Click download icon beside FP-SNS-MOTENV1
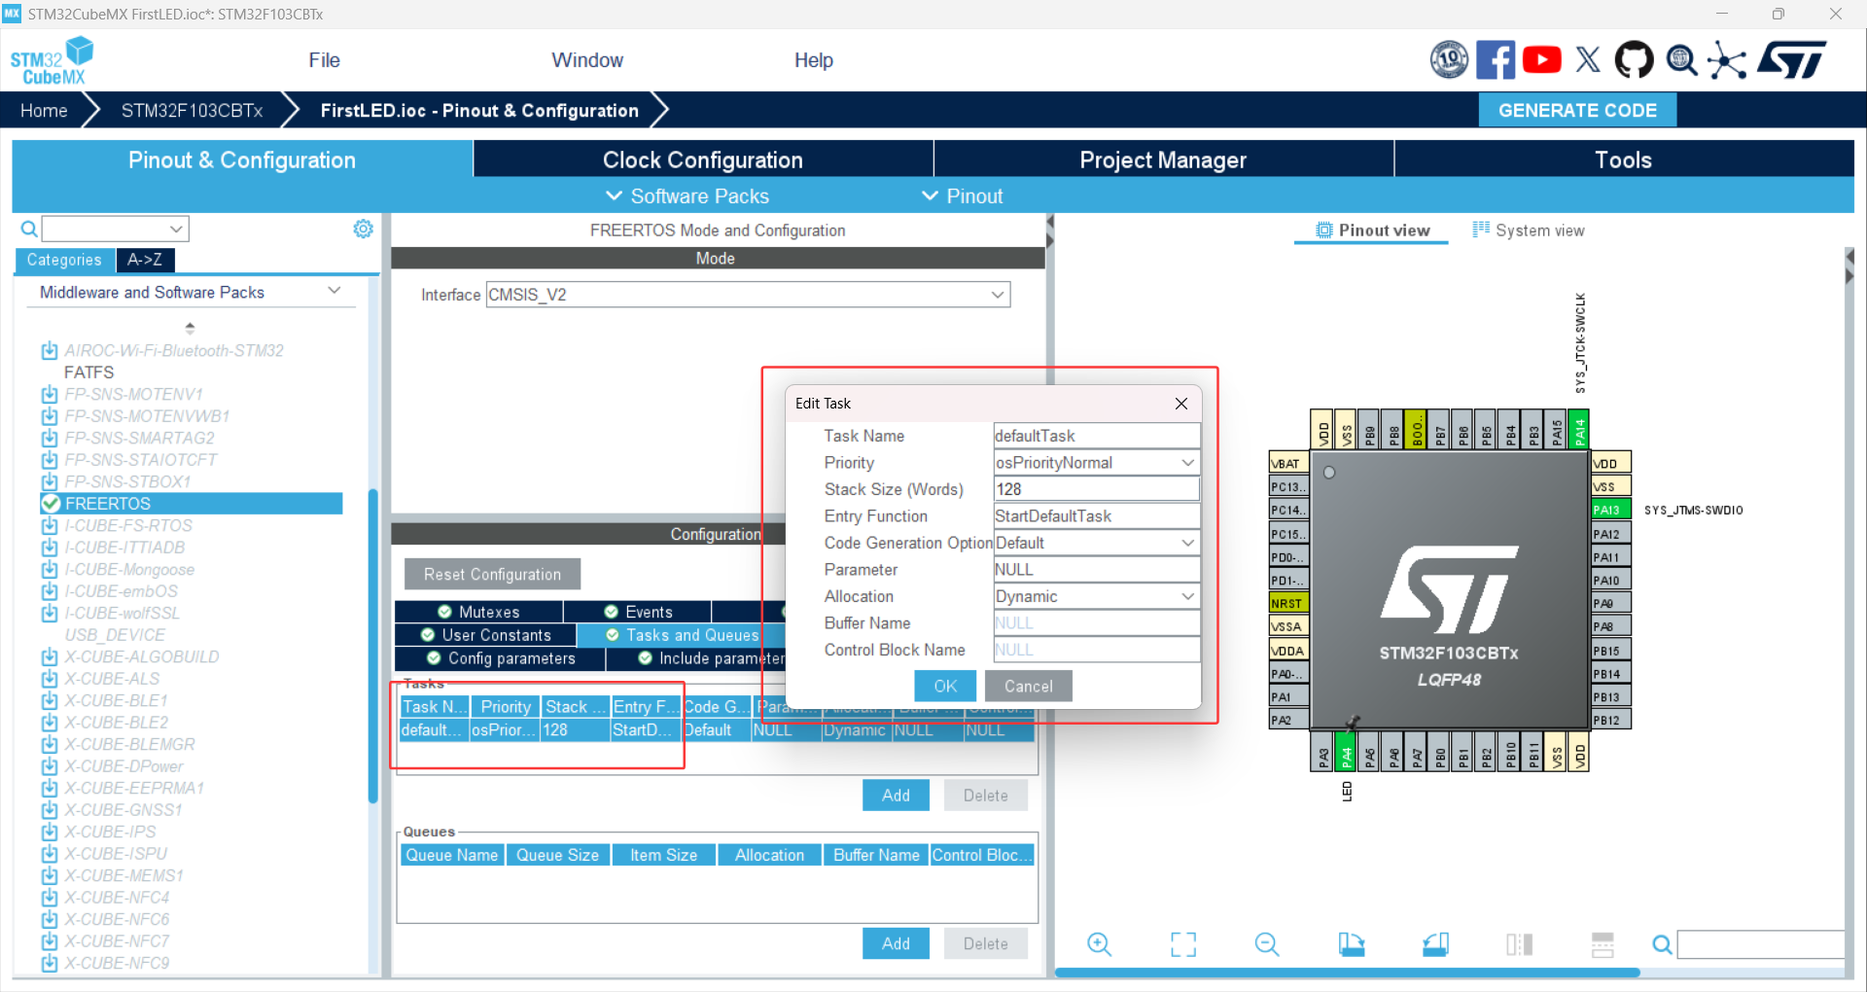This screenshot has height=992, width=1867. click(x=50, y=394)
